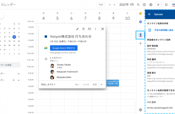This screenshot has height=114, width=175.
Task: Open the Google Keep side panel icon
Action: tap(140, 13)
